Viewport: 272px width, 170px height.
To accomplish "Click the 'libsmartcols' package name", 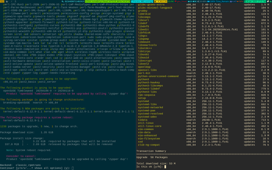I will (147, 45).
